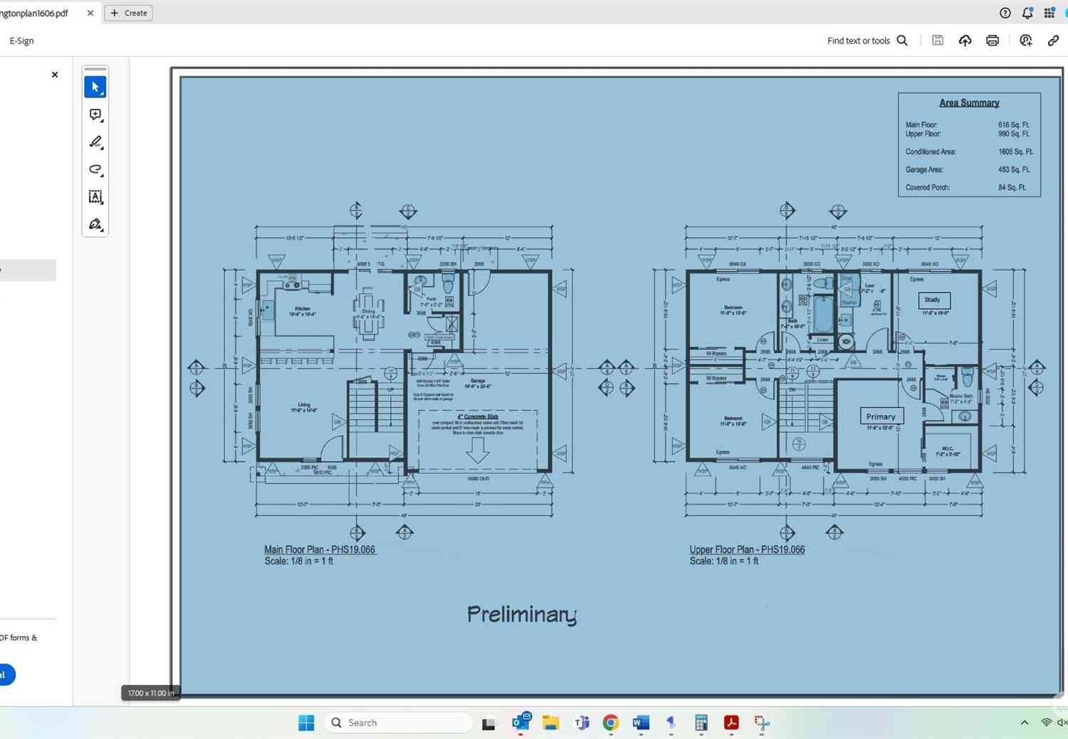Launch Microsoft Teams from taskbar
This screenshot has width=1068, height=739.
[582, 723]
